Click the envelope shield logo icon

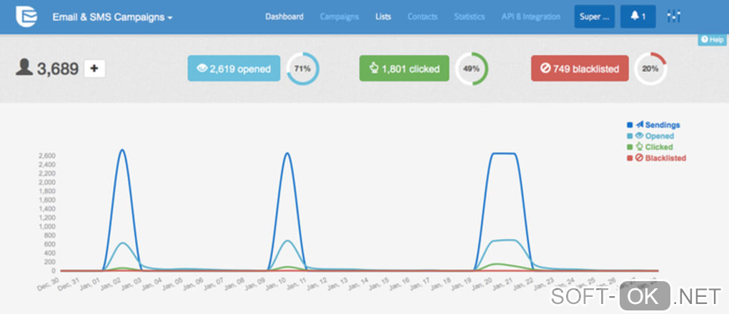click(x=26, y=16)
